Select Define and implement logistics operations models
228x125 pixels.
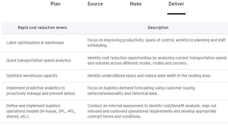click(41, 111)
